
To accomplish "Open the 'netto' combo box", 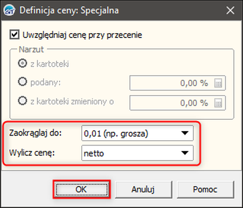I will [x=138, y=153].
